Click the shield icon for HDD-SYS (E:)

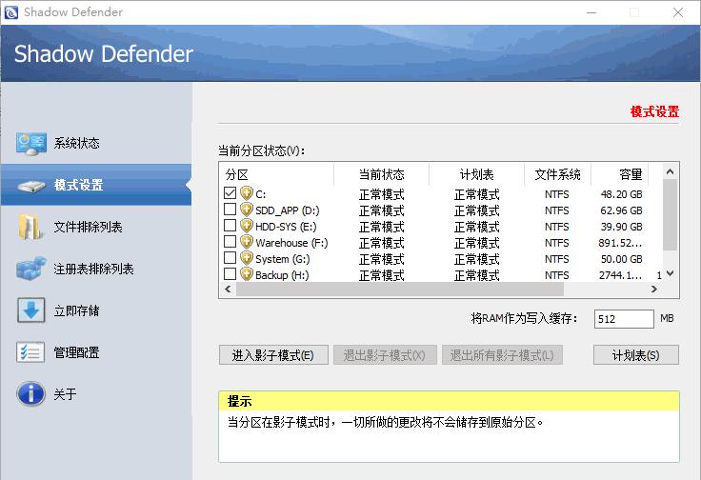pos(247,226)
